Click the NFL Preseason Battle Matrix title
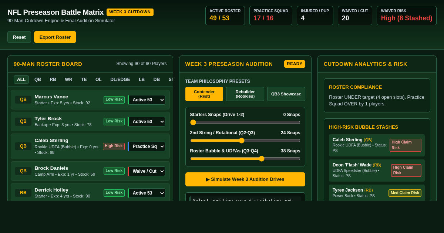 (55, 12)
